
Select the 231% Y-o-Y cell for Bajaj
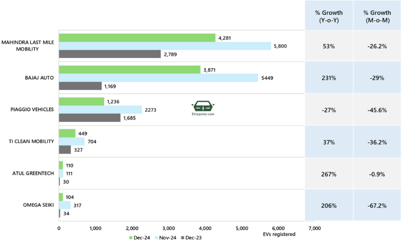pos(328,78)
